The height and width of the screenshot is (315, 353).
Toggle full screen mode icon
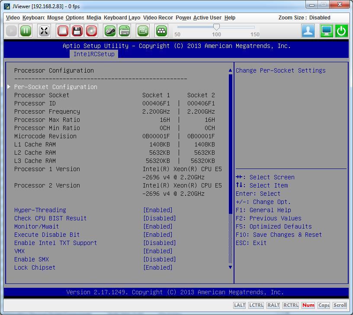(x=44, y=31)
